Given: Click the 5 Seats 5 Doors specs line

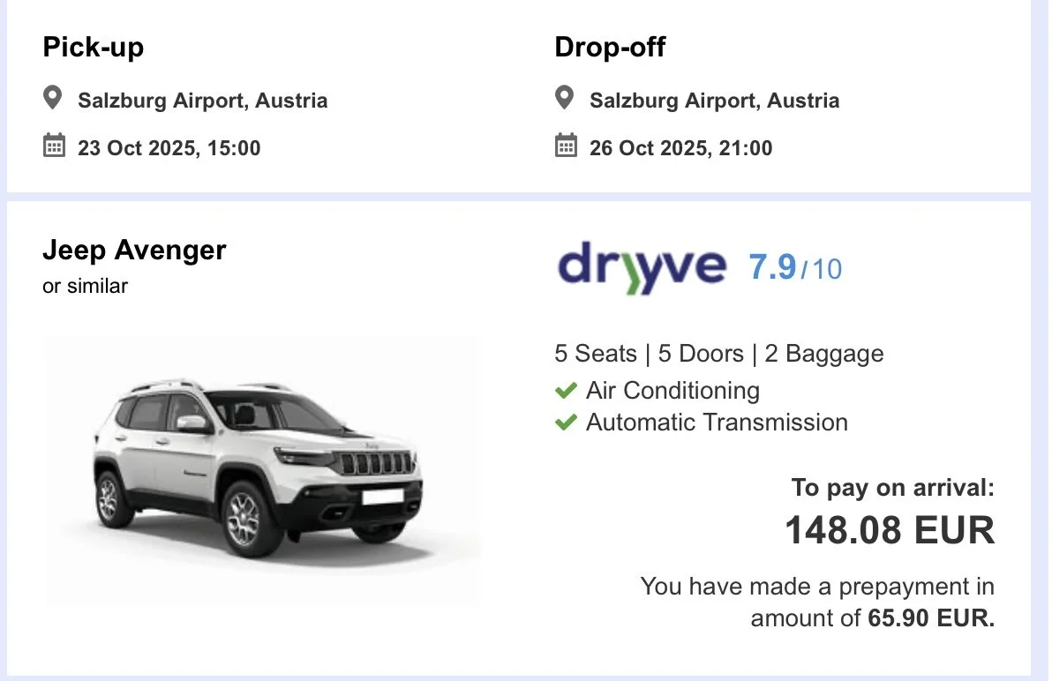Looking at the screenshot, I should [x=719, y=354].
